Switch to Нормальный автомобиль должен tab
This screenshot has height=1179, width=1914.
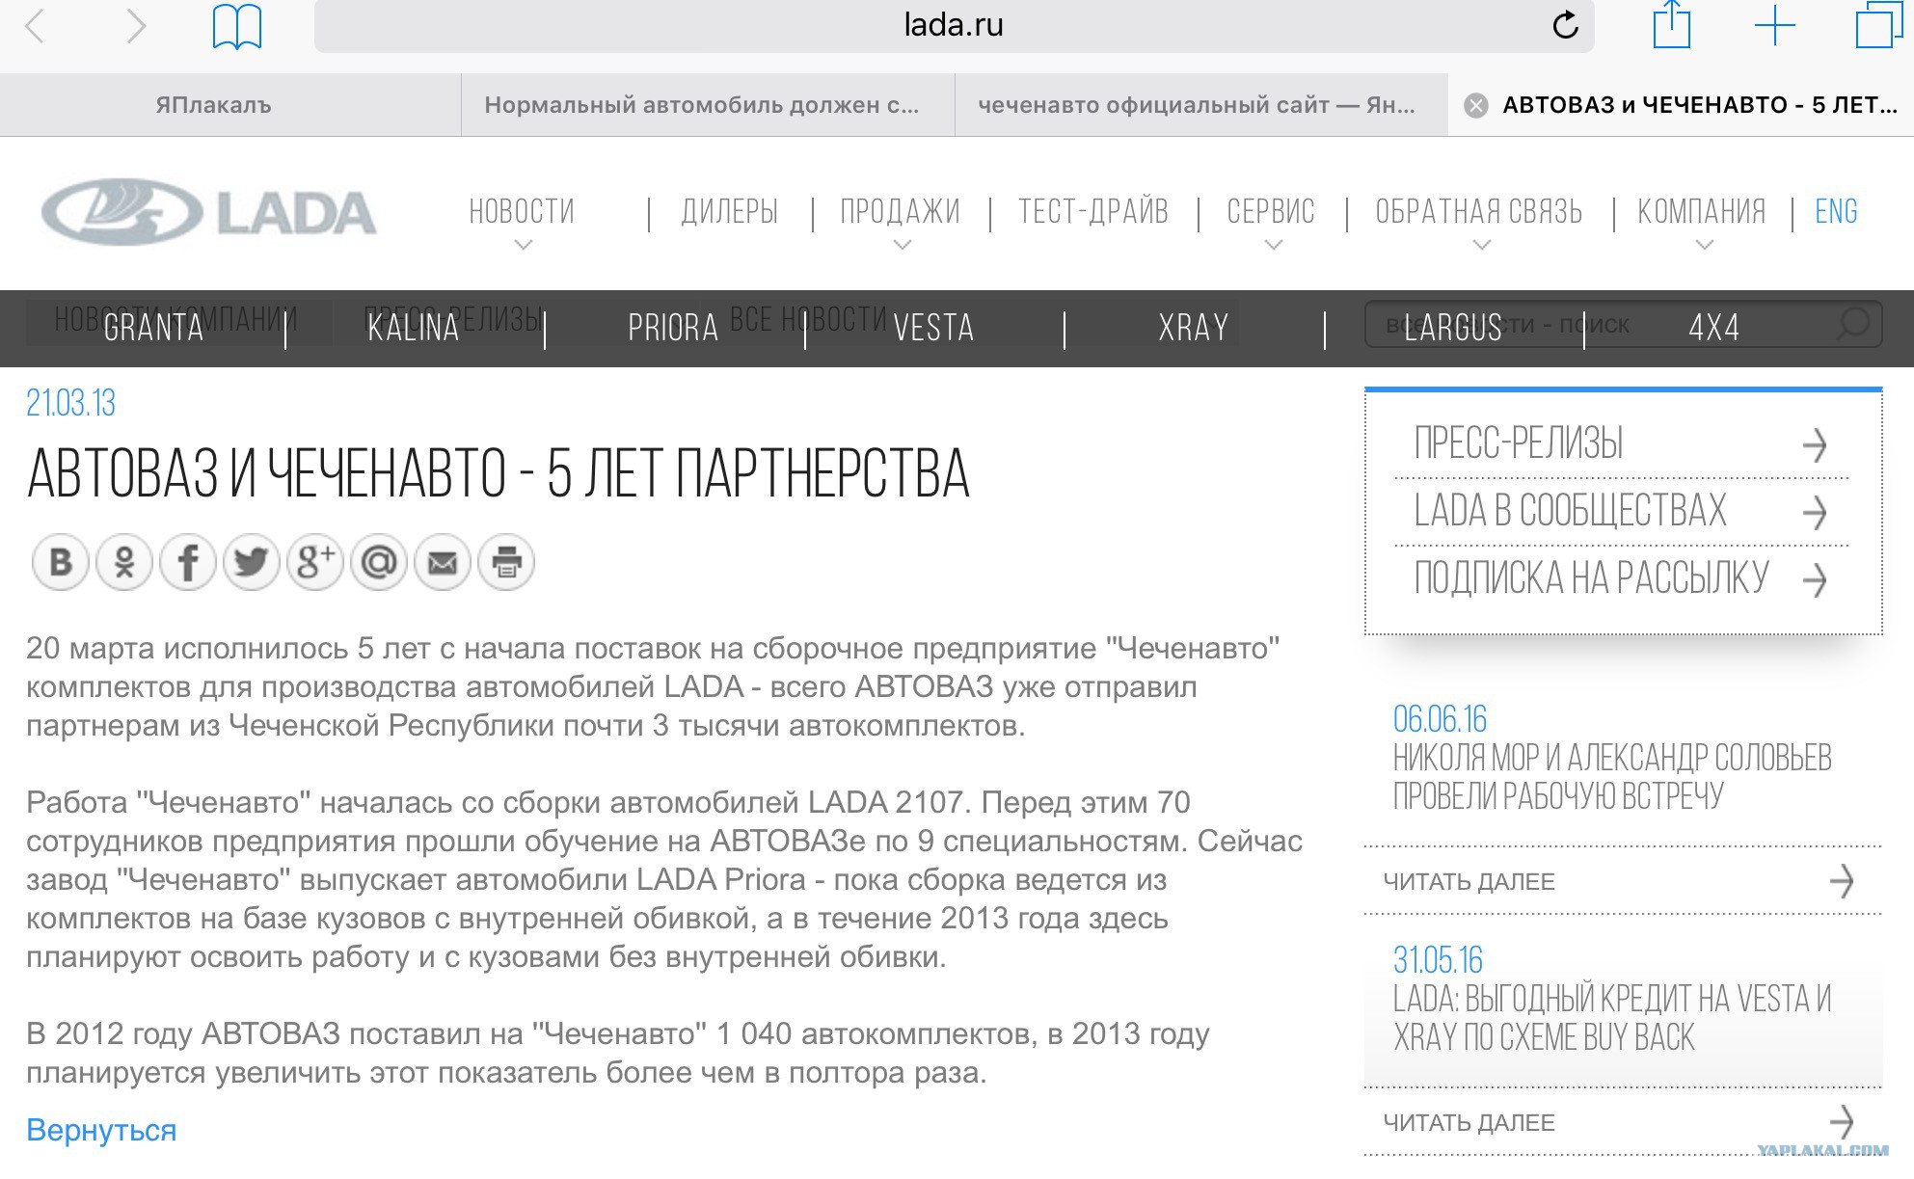pyautogui.click(x=708, y=105)
